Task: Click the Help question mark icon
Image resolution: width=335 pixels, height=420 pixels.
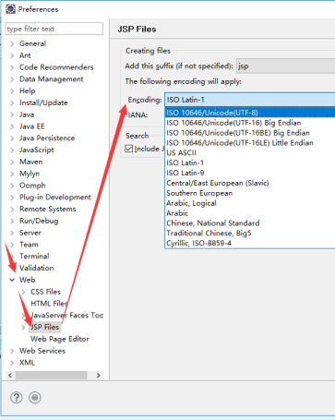Action: (17, 398)
